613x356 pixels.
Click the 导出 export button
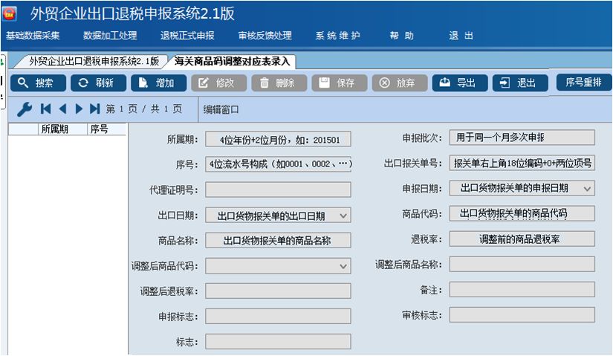[460, 83]
